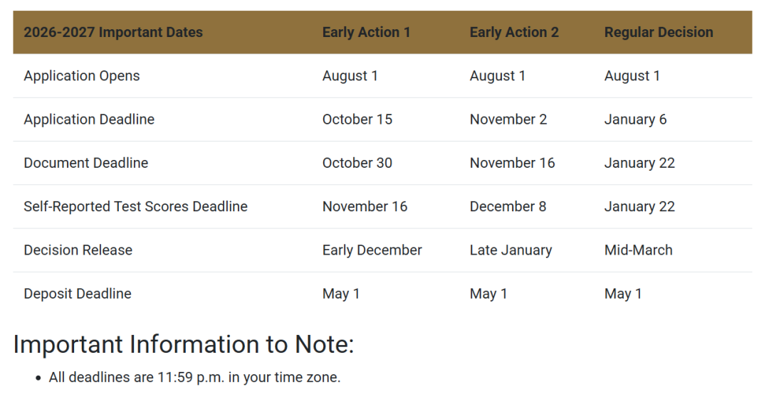The image size is (769, 394).
Task: Click the "December 8" test scores cell
Action: tap(508, 207)
